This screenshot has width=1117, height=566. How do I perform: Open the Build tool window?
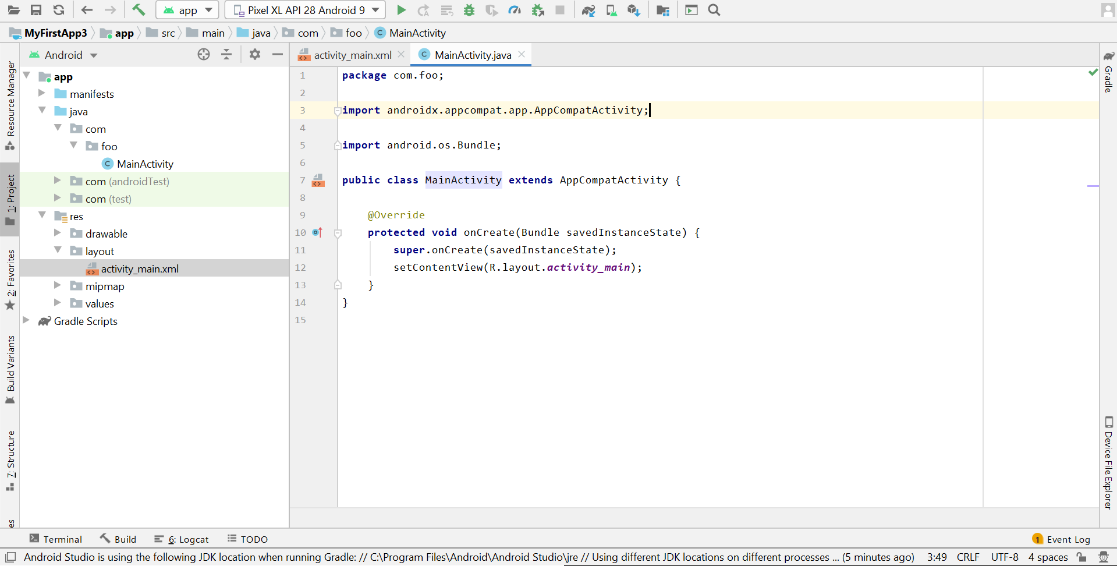click(118, 539)
